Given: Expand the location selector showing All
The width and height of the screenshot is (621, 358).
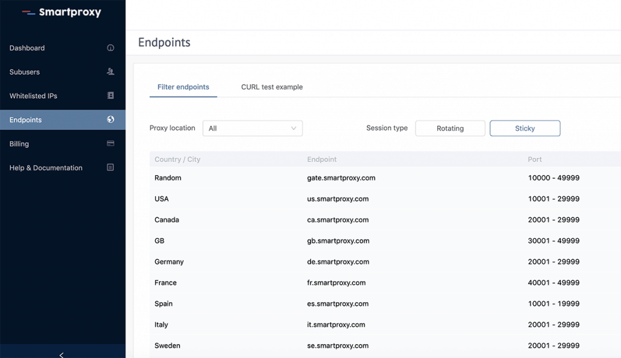Looking at the screenshot, I should (x=252, y=128).
